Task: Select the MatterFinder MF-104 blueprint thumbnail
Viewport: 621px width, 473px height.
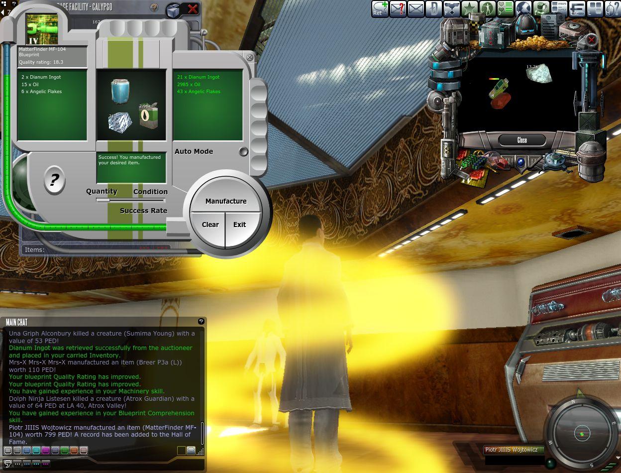Action: (42, 30)
